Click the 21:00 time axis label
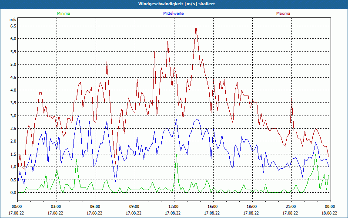348x218 pixels. point(291,207)
